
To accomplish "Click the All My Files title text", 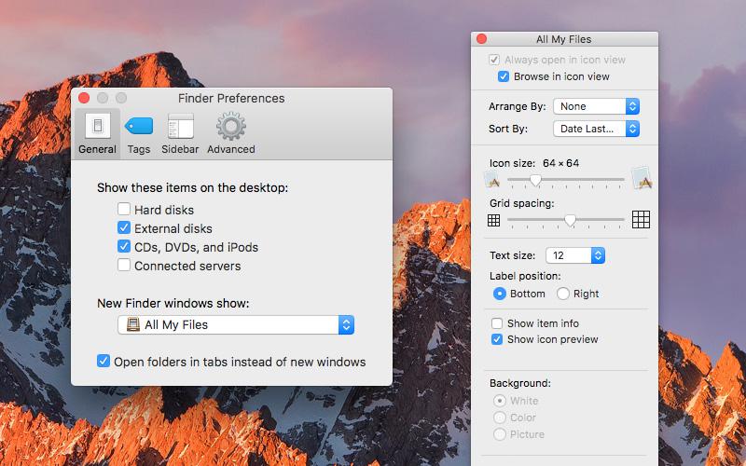I will coord(564,39).
